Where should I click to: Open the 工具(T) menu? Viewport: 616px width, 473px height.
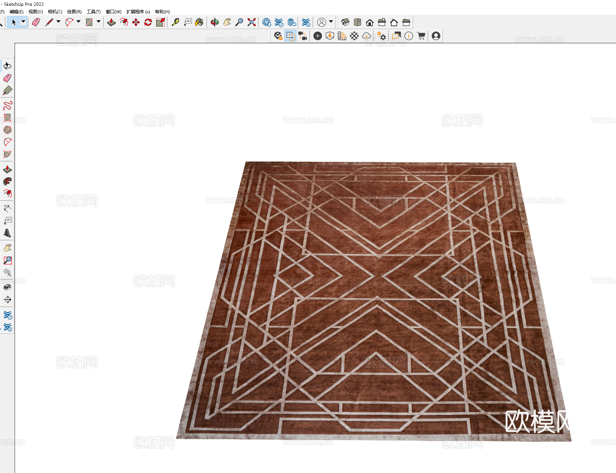[x=94, y=12]
